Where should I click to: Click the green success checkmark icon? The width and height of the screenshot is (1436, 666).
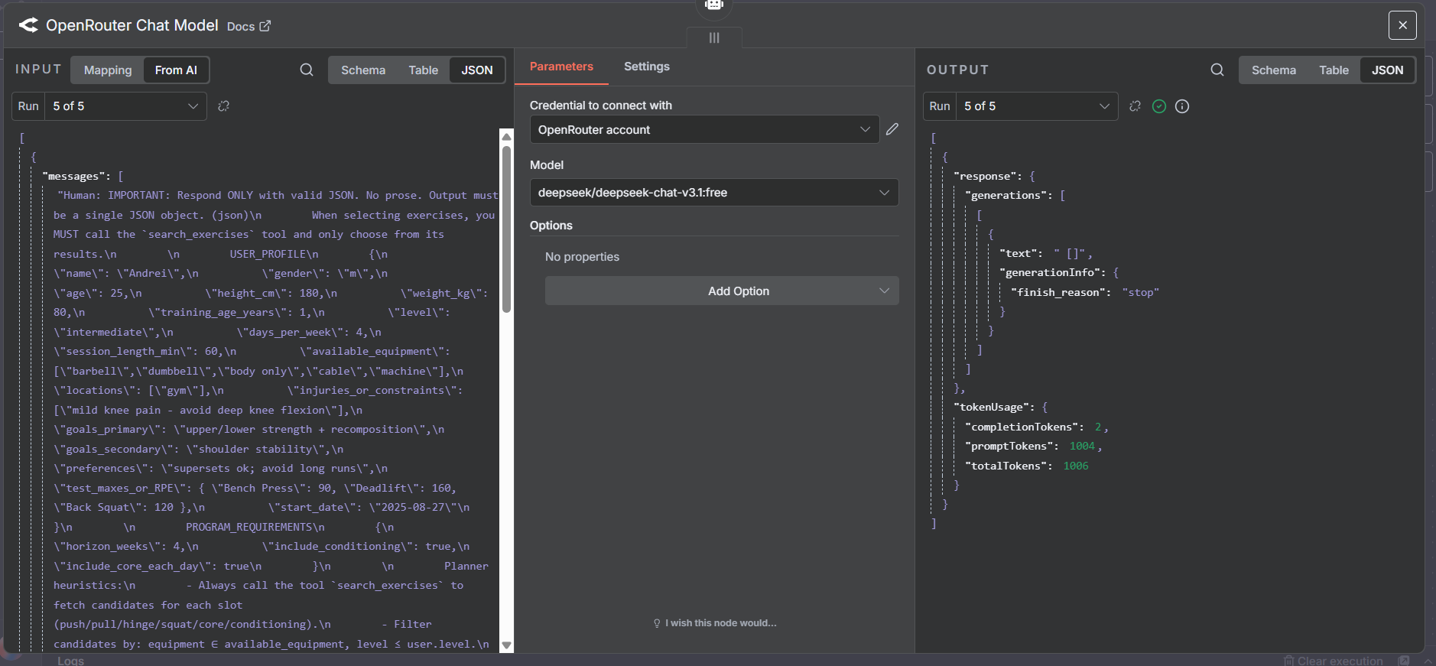(1159, 106)
